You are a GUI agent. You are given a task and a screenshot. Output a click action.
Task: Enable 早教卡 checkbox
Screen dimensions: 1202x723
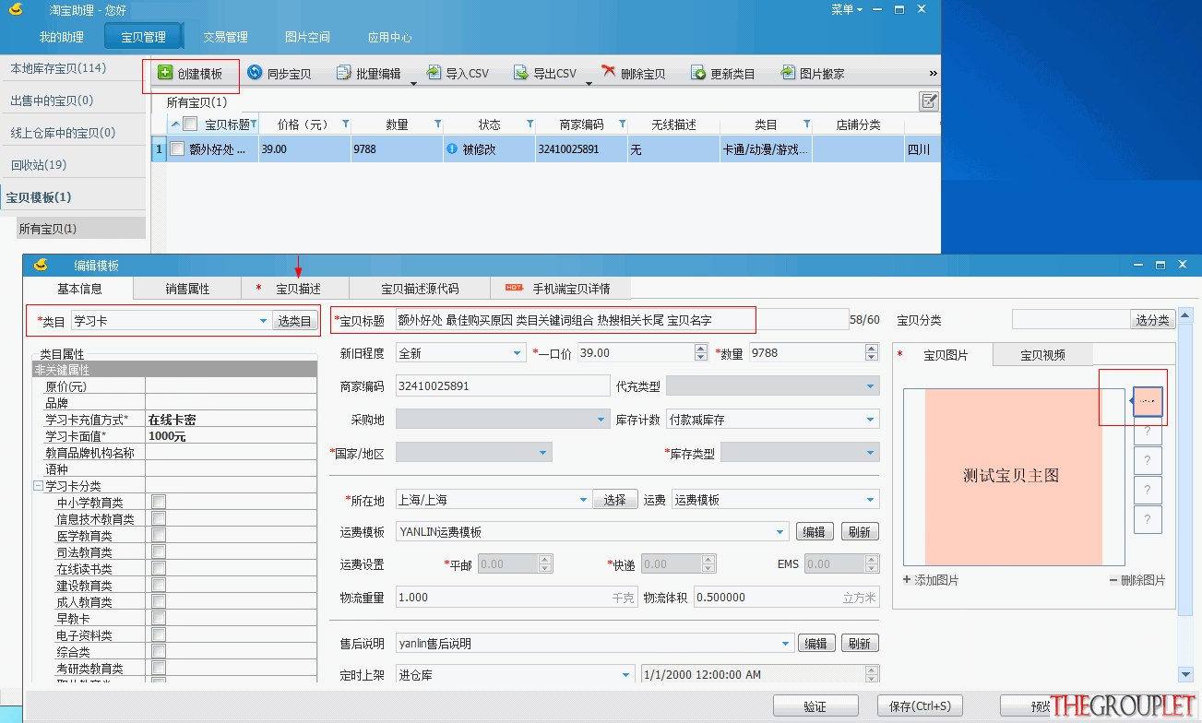159,618
